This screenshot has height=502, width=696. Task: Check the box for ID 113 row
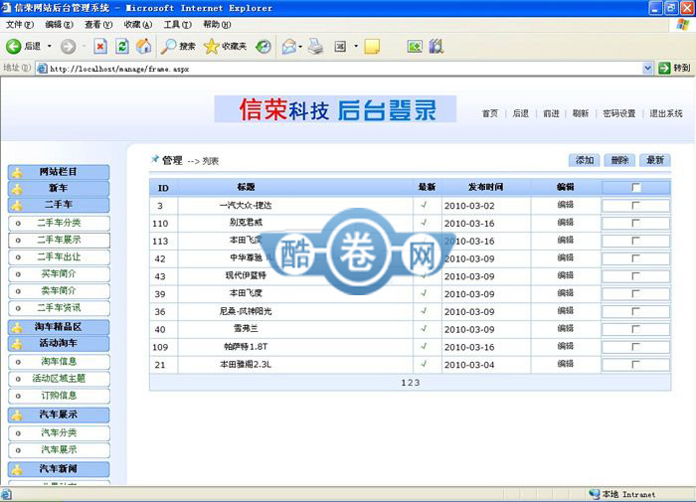tap(636, 241)
